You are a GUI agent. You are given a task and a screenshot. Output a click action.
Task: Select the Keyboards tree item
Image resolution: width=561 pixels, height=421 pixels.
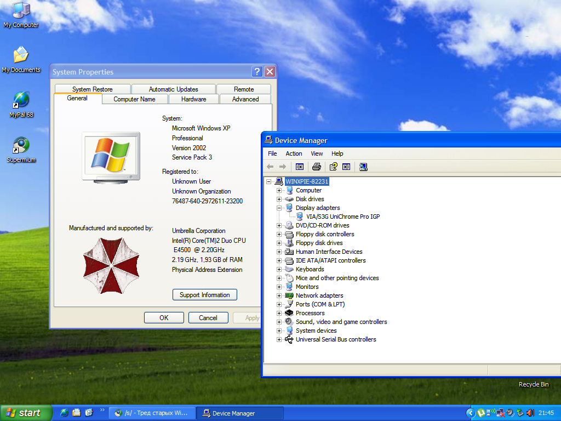pyautogui.click(x=310, y=269)
